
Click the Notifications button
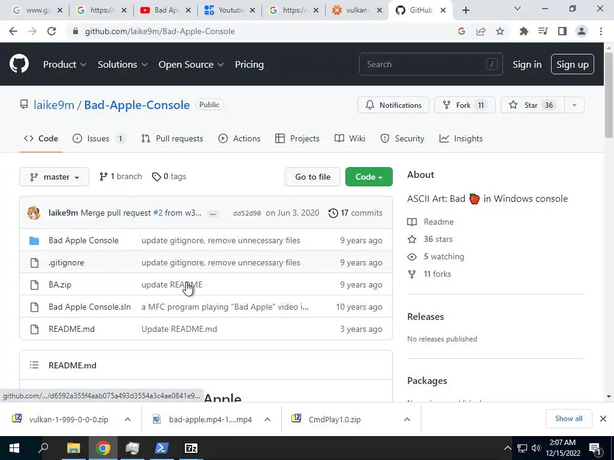[x=393, y=105]
